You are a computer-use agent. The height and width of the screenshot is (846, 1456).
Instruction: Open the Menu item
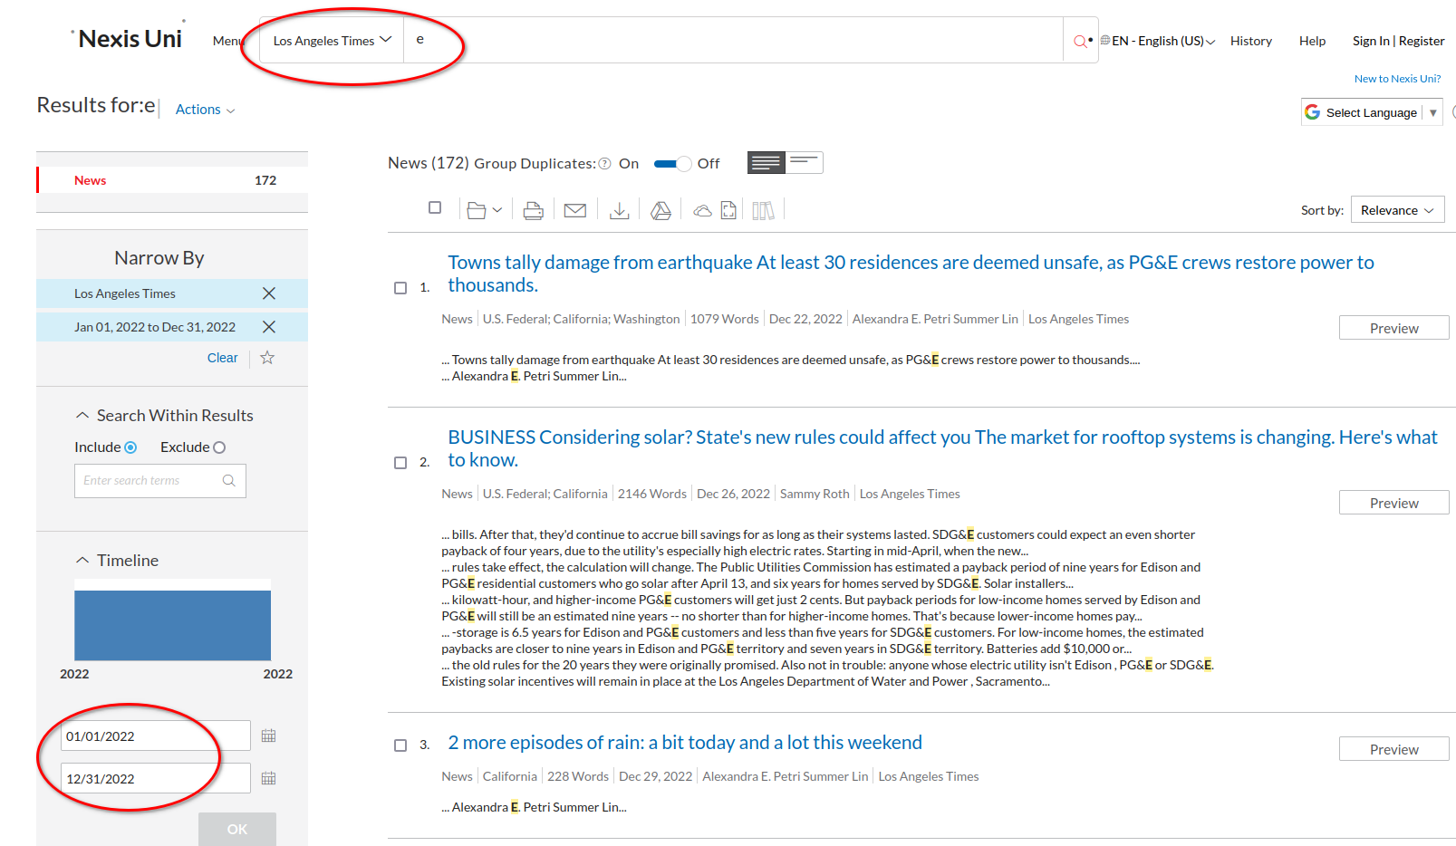click(x=227, y=41)
